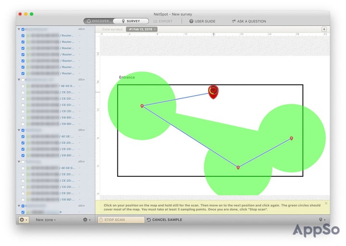
Task: Open the gear settings menu under network list
Action: click(86, 220)
